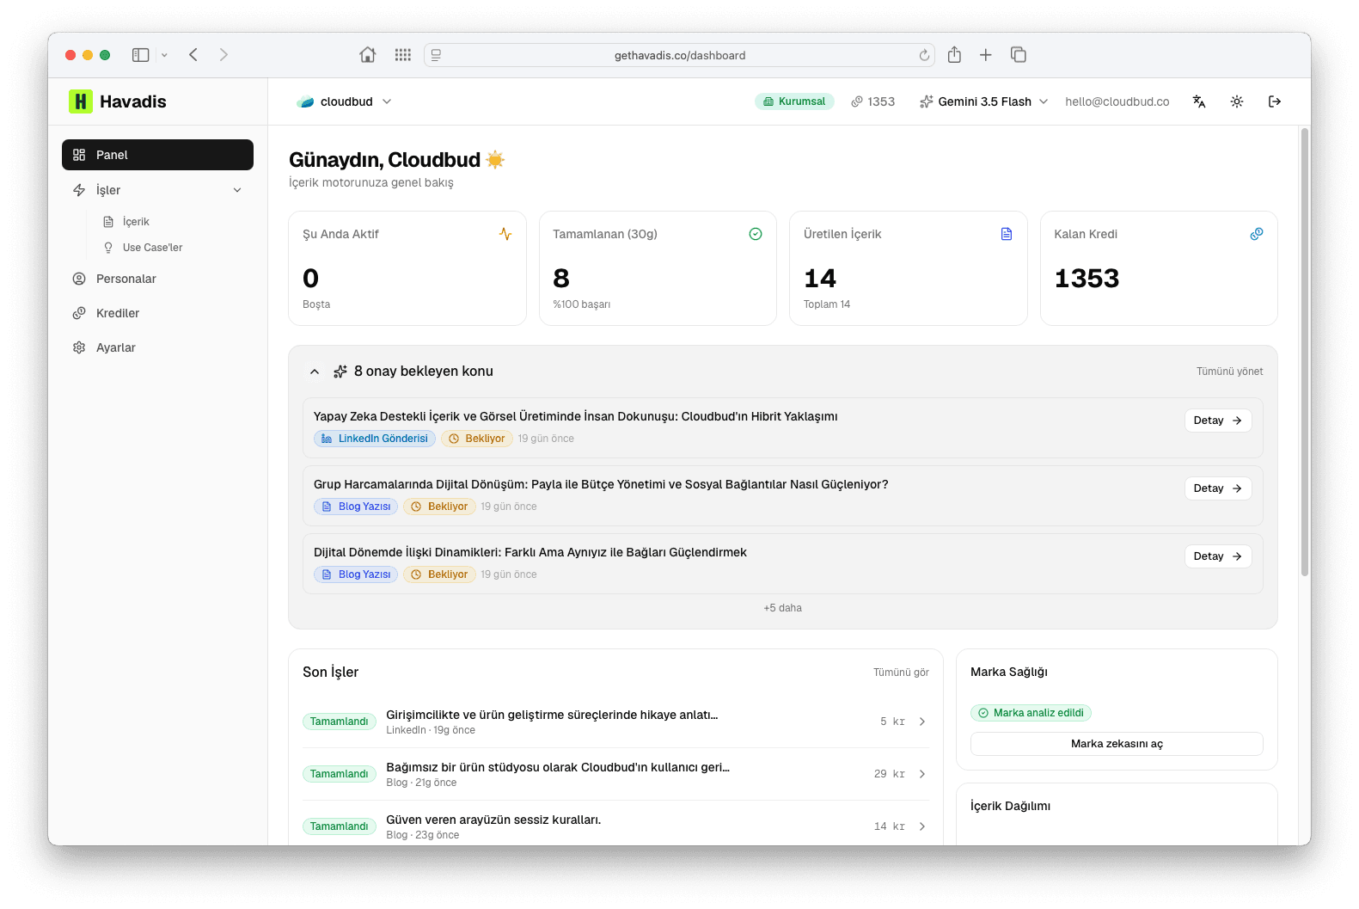Click the sparkles icon beside onay bekleyen konu

(340, 372)
